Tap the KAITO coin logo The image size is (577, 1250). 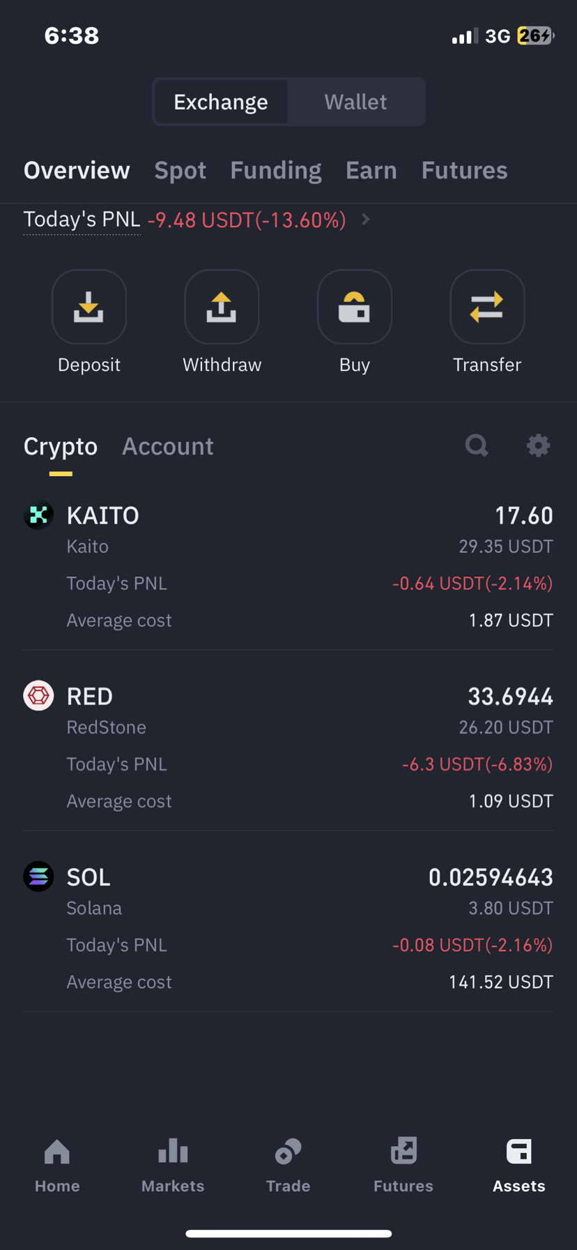click(x=38, y=515)
